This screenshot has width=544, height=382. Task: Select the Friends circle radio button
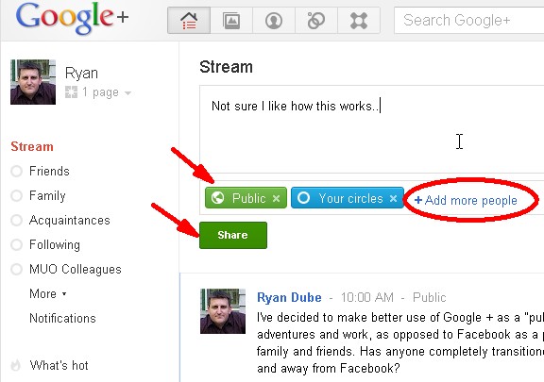(x=16, y=171)
